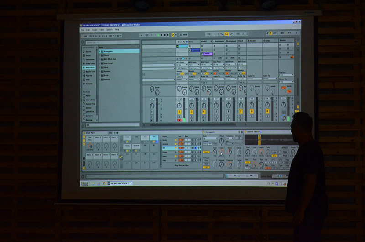This screenshot has height=242, width=365.
Task: Open User Library under Places
Action: click(x=89, y=100)
